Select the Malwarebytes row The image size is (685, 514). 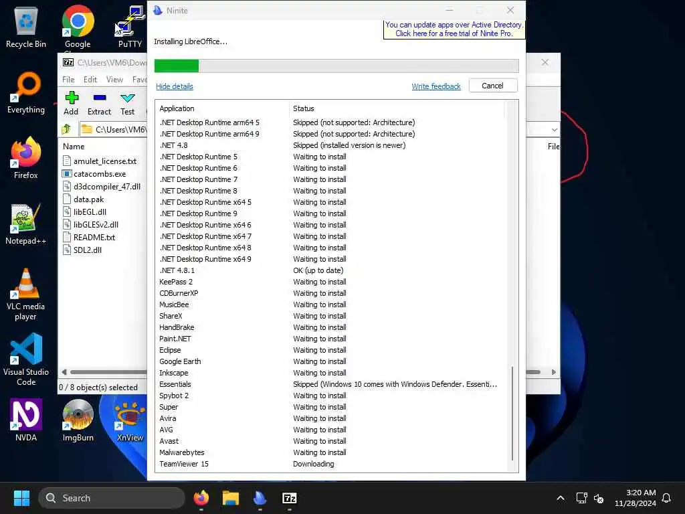(333, 452)
